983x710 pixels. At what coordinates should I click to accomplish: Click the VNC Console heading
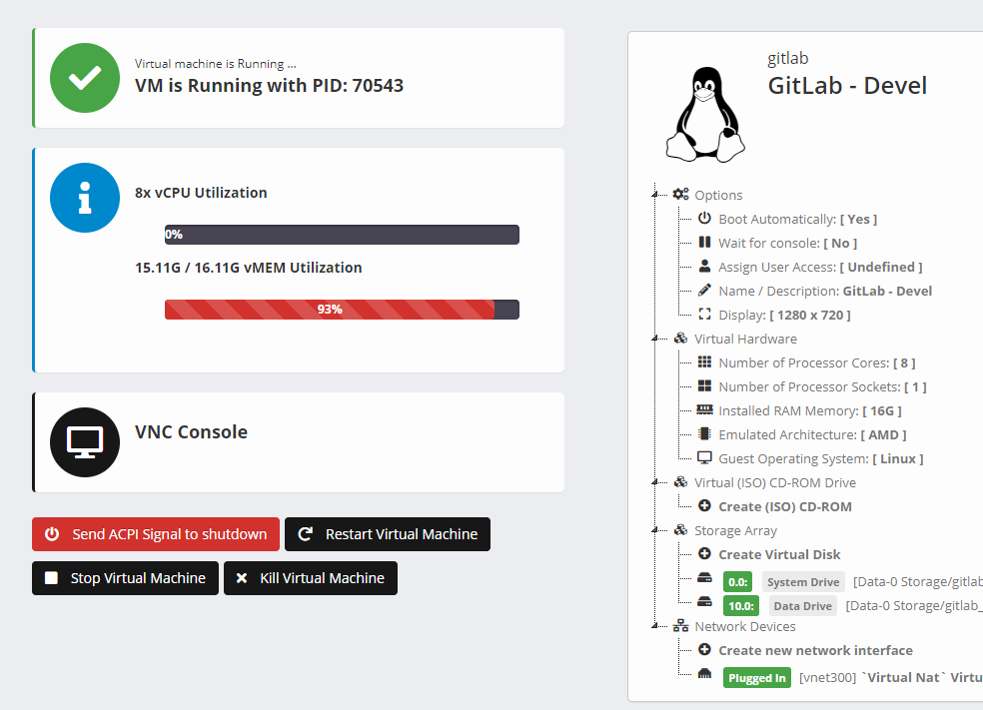[191, 431]
